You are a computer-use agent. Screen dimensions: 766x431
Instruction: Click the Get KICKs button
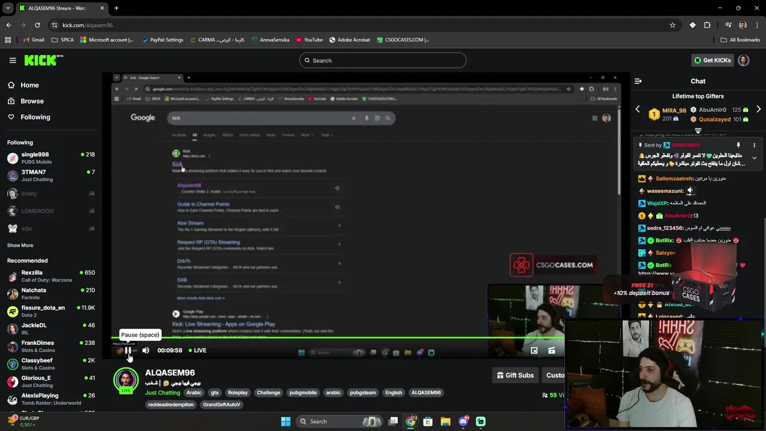pos(712,60)
